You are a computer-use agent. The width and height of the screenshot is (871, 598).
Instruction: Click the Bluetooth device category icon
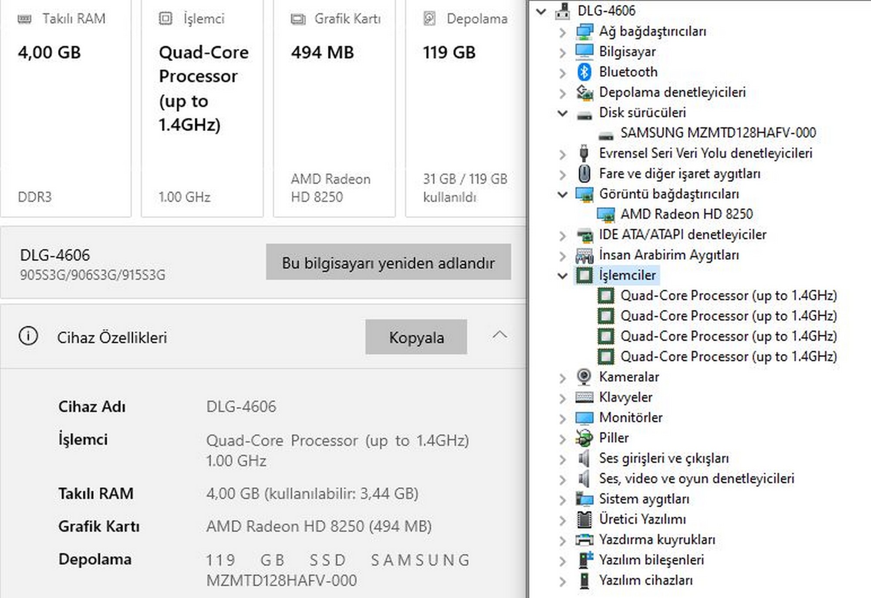pyautogui.click(x=584, y=72)
